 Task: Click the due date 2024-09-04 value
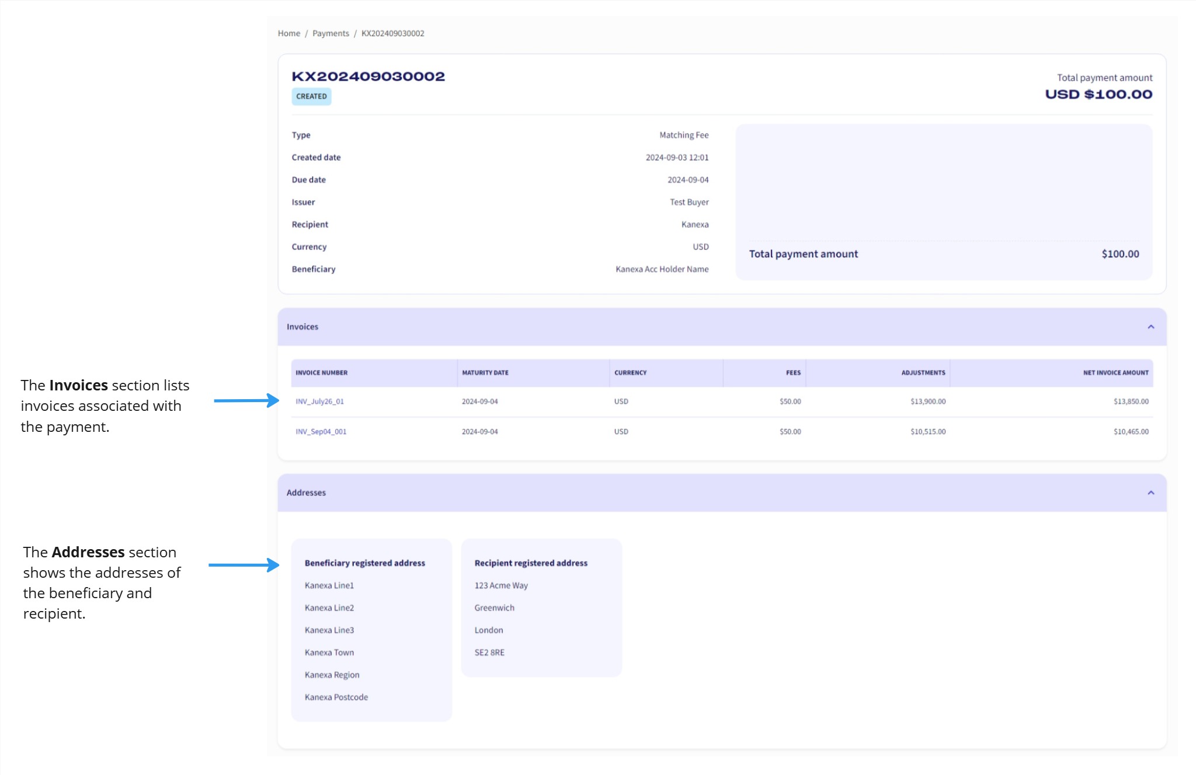(x=688, y=180)
